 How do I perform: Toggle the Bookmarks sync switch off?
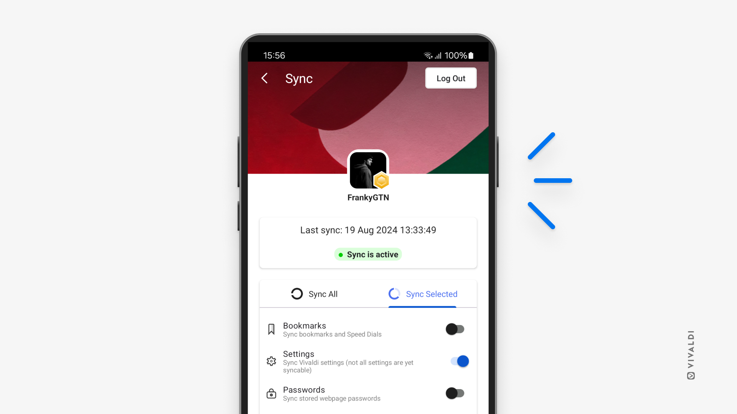point(455,329)
